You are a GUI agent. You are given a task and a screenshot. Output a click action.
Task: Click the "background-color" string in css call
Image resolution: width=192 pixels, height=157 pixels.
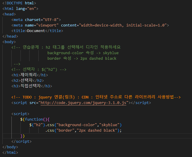click(x=77, y=125)
